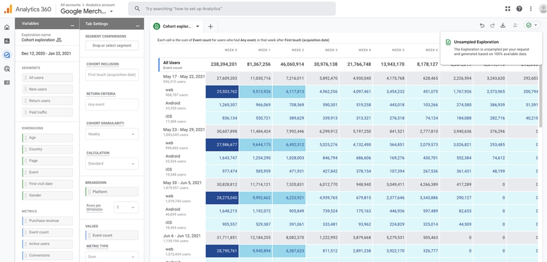Export the exploration data via download icon
This screenshot has width=547, height=262.
click(x=503, y=25)
